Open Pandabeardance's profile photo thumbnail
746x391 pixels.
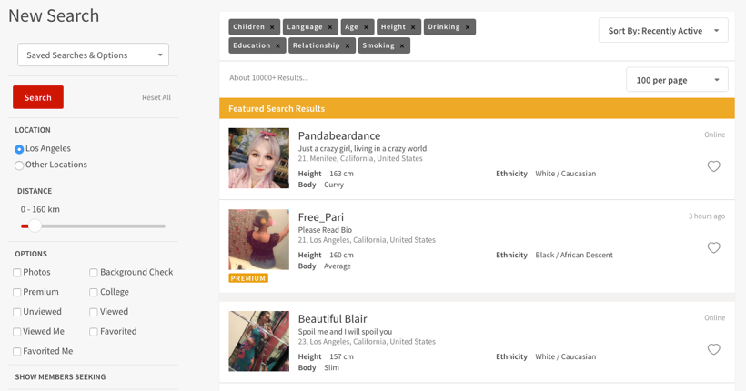point(258,158)
